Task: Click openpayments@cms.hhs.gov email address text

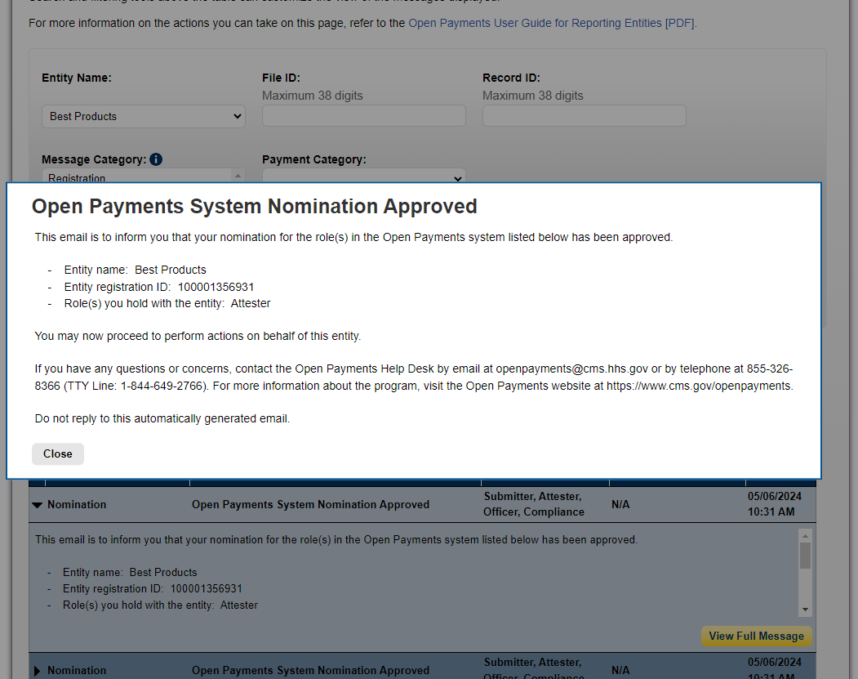Action: coord(571,369)
